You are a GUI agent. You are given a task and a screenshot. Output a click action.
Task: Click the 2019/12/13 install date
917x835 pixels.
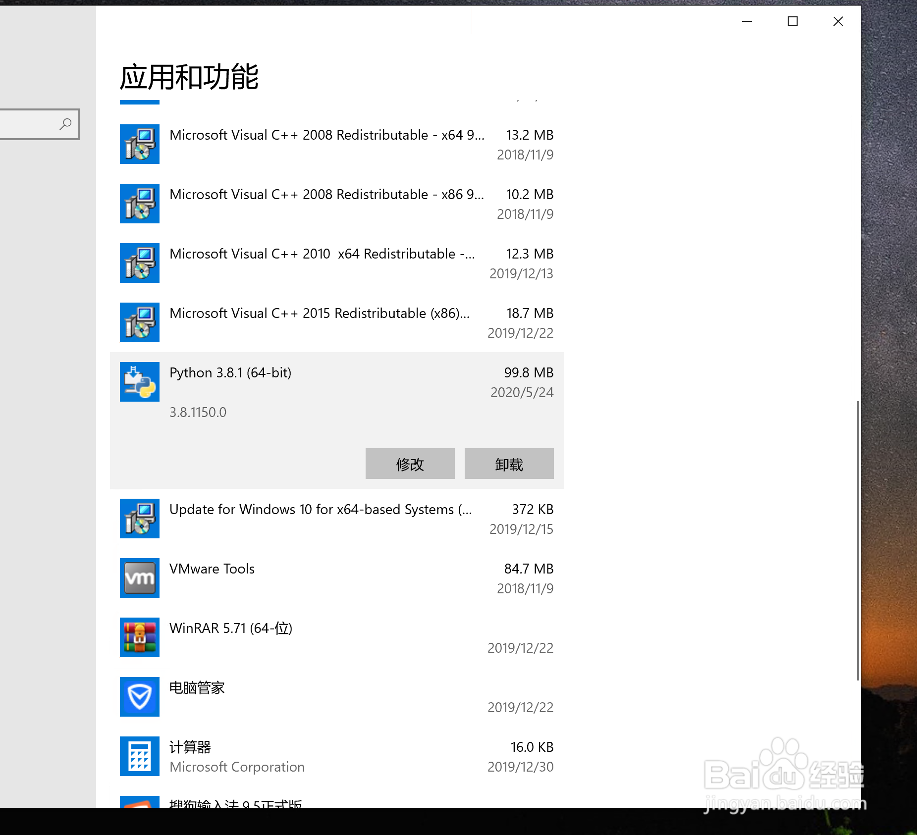pos(521,273)
